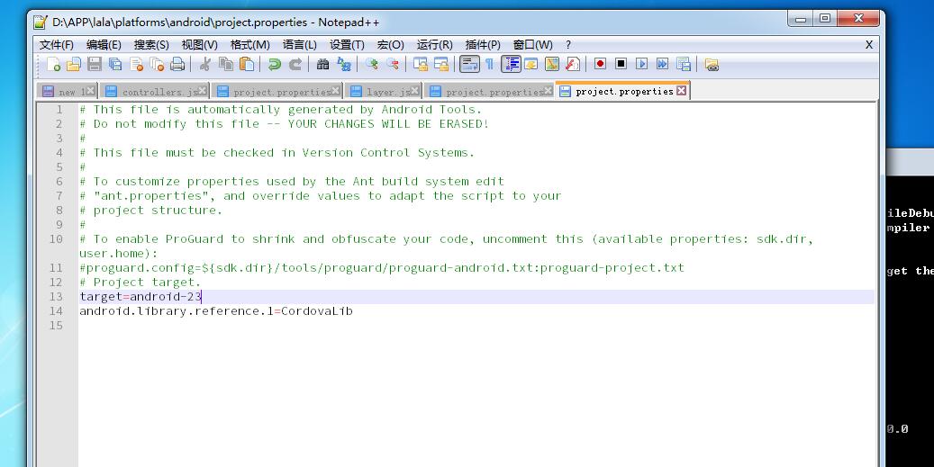Image resolution: width=934 pixels, height=467 pixels.
Task: Save current recorded macro icon
Action: (684, 64)
